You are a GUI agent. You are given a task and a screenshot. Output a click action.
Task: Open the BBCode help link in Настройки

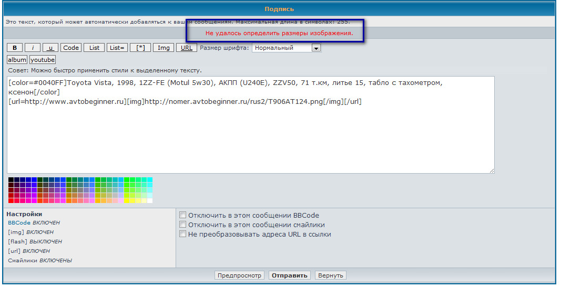[19, 222]
